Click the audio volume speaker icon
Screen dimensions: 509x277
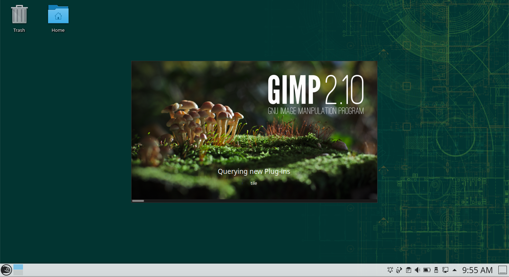pyautogui.click(x=417, y=270)
